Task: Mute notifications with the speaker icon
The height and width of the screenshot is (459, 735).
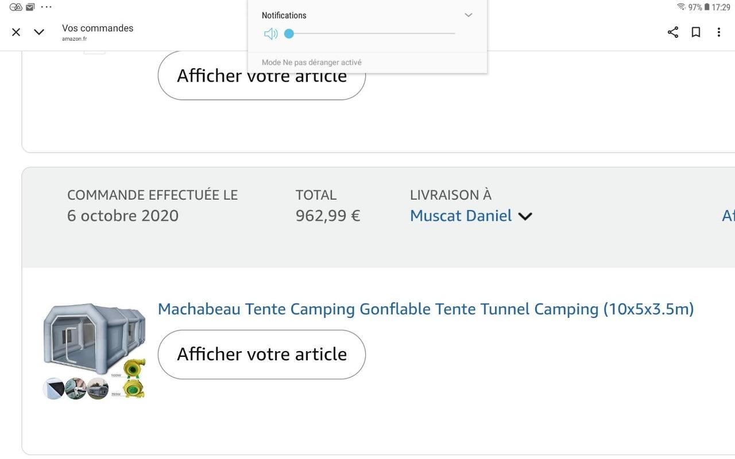Action: [270, 34]
